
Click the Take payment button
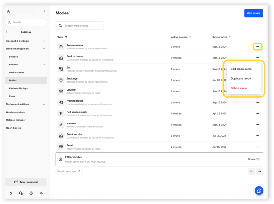pyautogui.click(x=26, y=182)
